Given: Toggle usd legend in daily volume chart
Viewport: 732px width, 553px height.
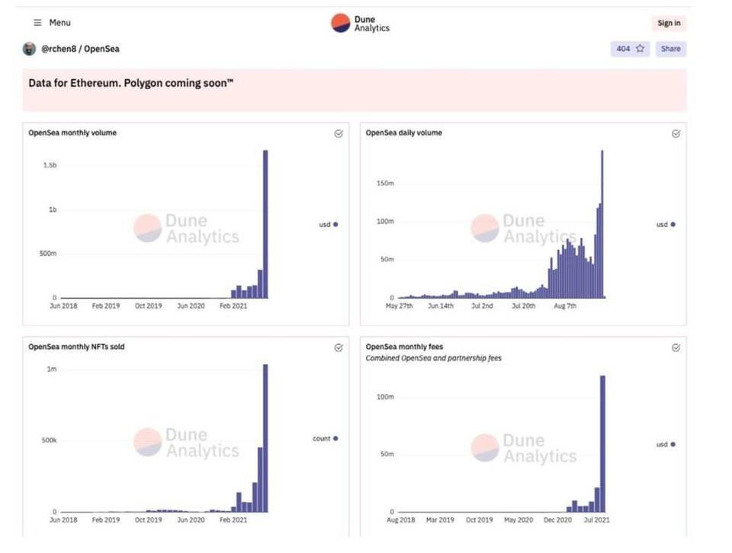Looking at the screenshot, I should tap(666, 225).
